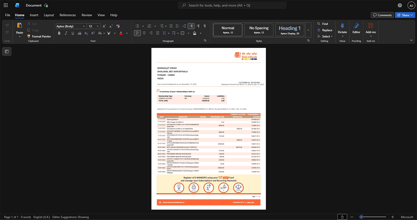Apply the No Spacing style

coord(259,30)
